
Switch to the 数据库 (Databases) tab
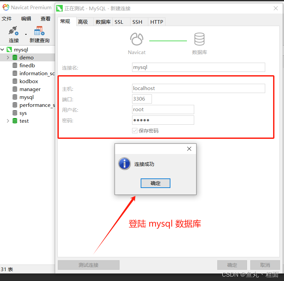point(103,22)
